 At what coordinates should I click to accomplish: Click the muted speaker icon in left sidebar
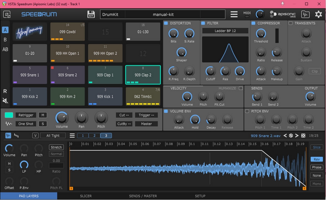pyautogui.click(x=5, y=100)
